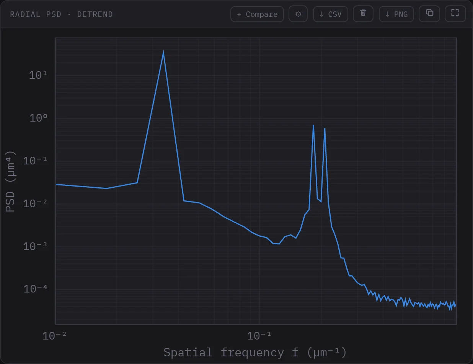This screenshot has width=473, height=364.
Task: Click the Spatial frequency f axis label
Action: [x=255, y=352]
